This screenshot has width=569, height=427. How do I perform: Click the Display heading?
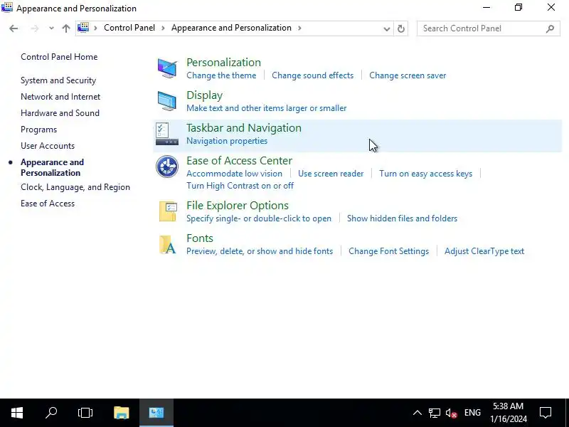(x=205, y=95)
